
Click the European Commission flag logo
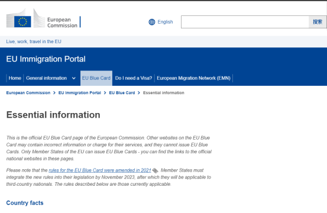22,21
